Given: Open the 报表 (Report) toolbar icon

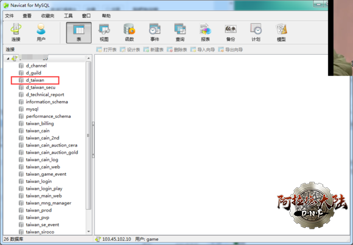Looking at the screenshot, I should 205,32.
